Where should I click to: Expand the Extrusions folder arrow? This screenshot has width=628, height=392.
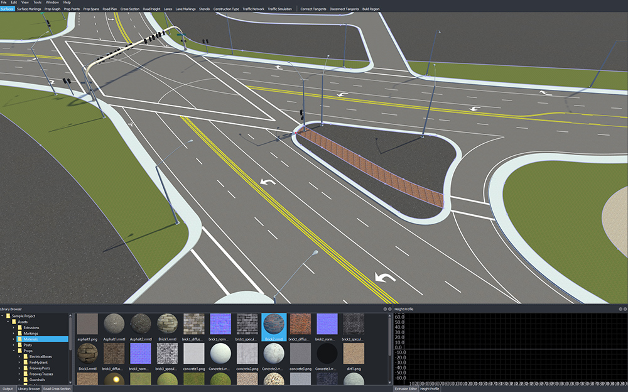[14, 328]
